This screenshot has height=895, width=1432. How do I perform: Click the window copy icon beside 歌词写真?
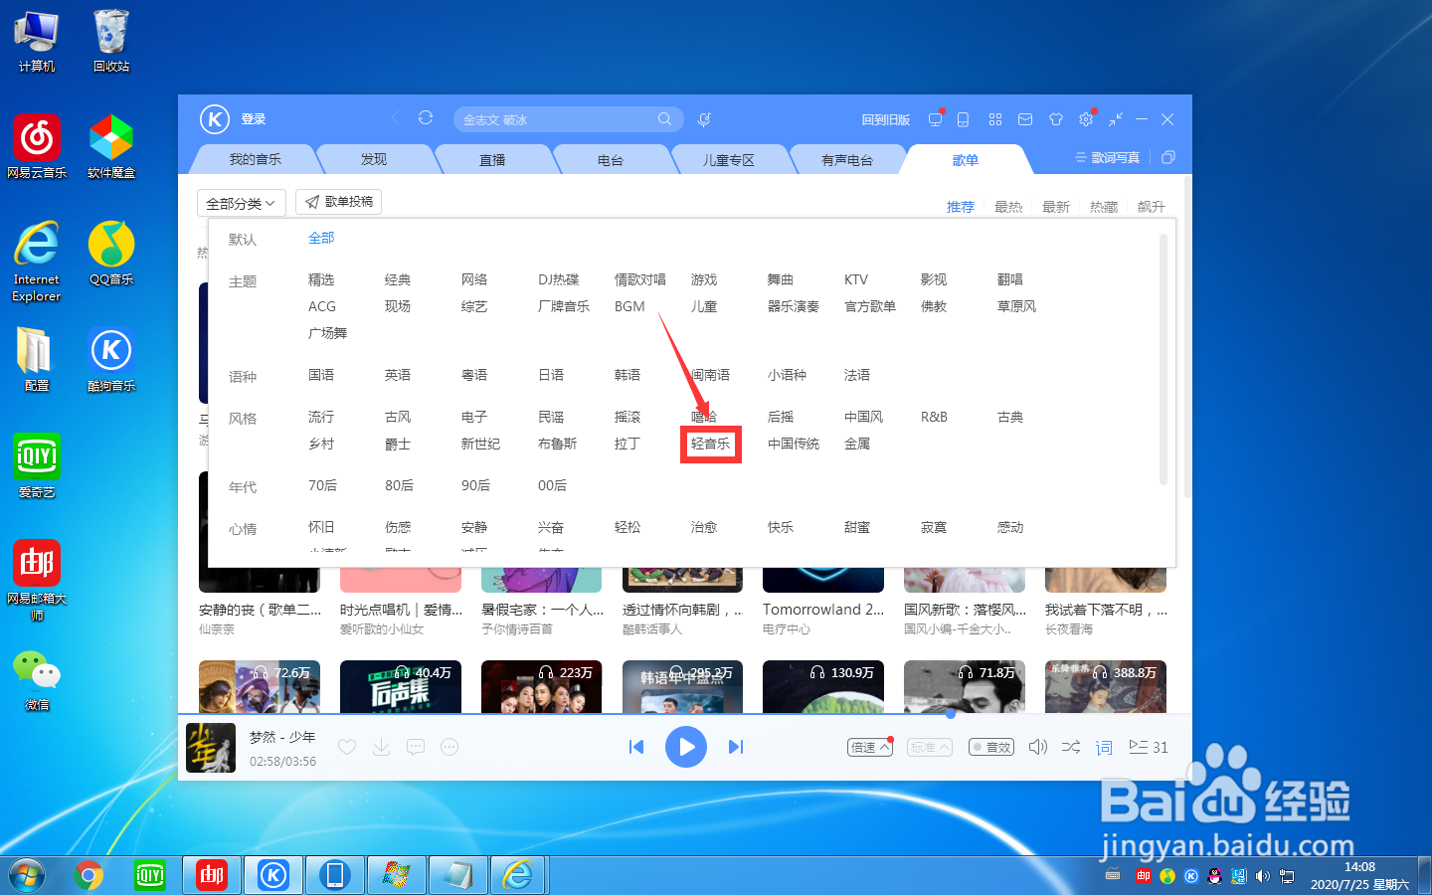1168,157
